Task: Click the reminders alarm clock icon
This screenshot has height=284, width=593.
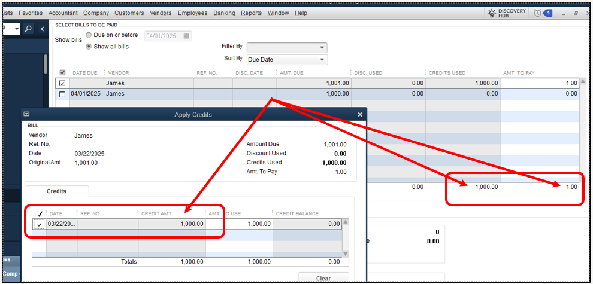Action: point(537,13)
